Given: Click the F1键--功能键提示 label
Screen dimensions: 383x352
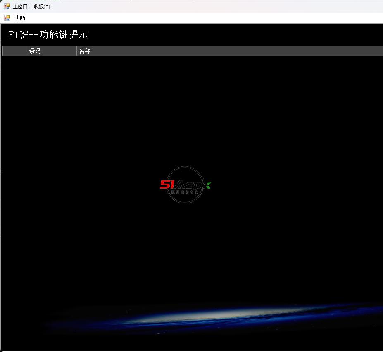Looking at the screenshot, I should (x=48, y=34).
